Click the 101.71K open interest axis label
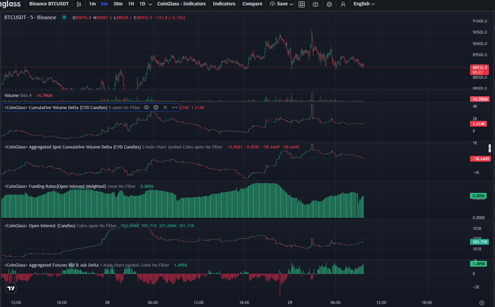 click(479, 242)
